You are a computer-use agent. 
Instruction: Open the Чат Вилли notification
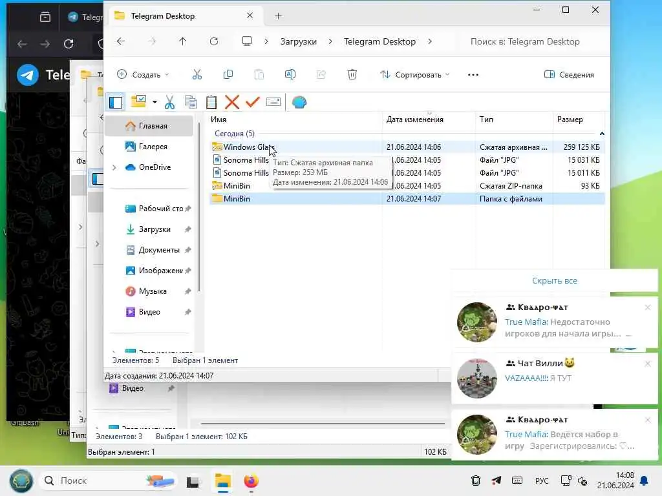pos(554,378)
